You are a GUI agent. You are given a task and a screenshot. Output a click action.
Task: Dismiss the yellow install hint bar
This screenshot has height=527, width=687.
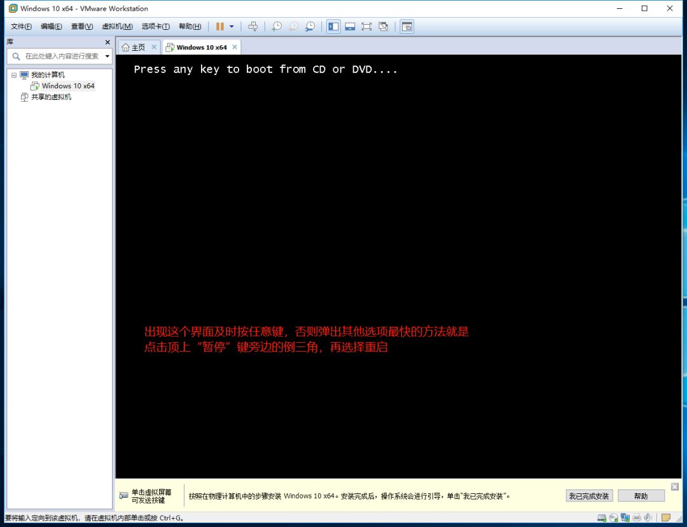pyautogui.click(x=675, y=487)
